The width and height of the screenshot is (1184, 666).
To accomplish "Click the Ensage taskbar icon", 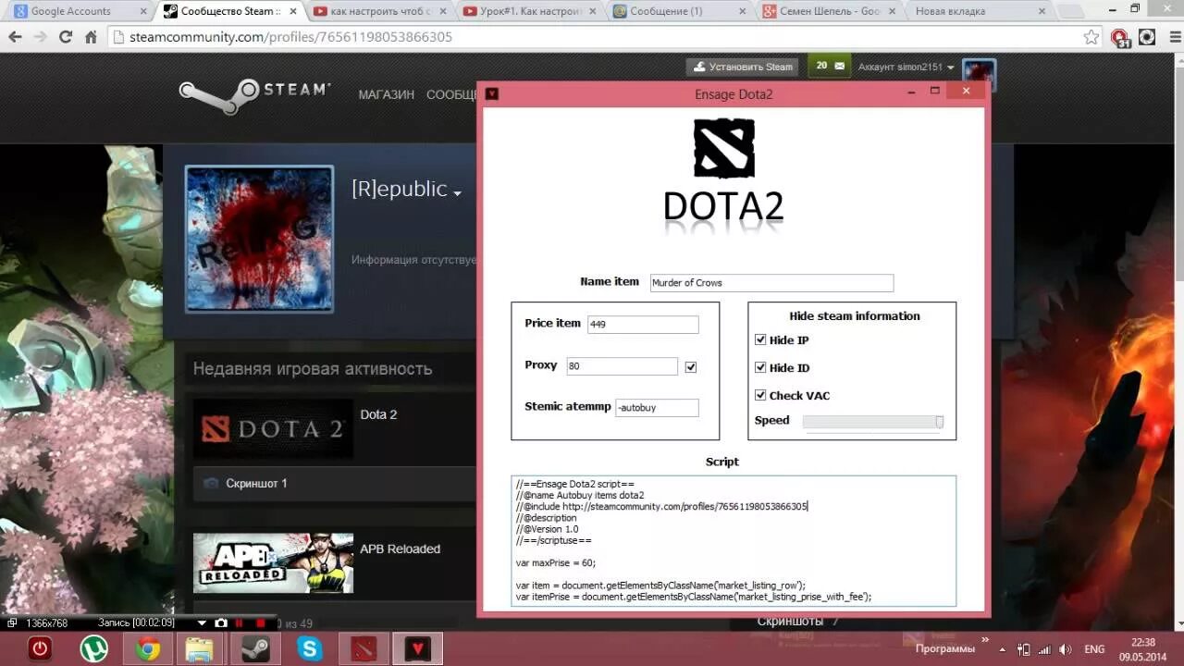I will pyautogui.click(x=419, y=648).
